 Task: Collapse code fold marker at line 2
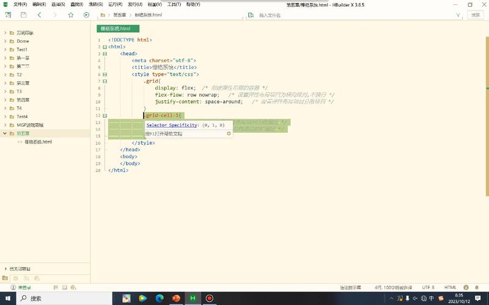(x=105, y=47)
